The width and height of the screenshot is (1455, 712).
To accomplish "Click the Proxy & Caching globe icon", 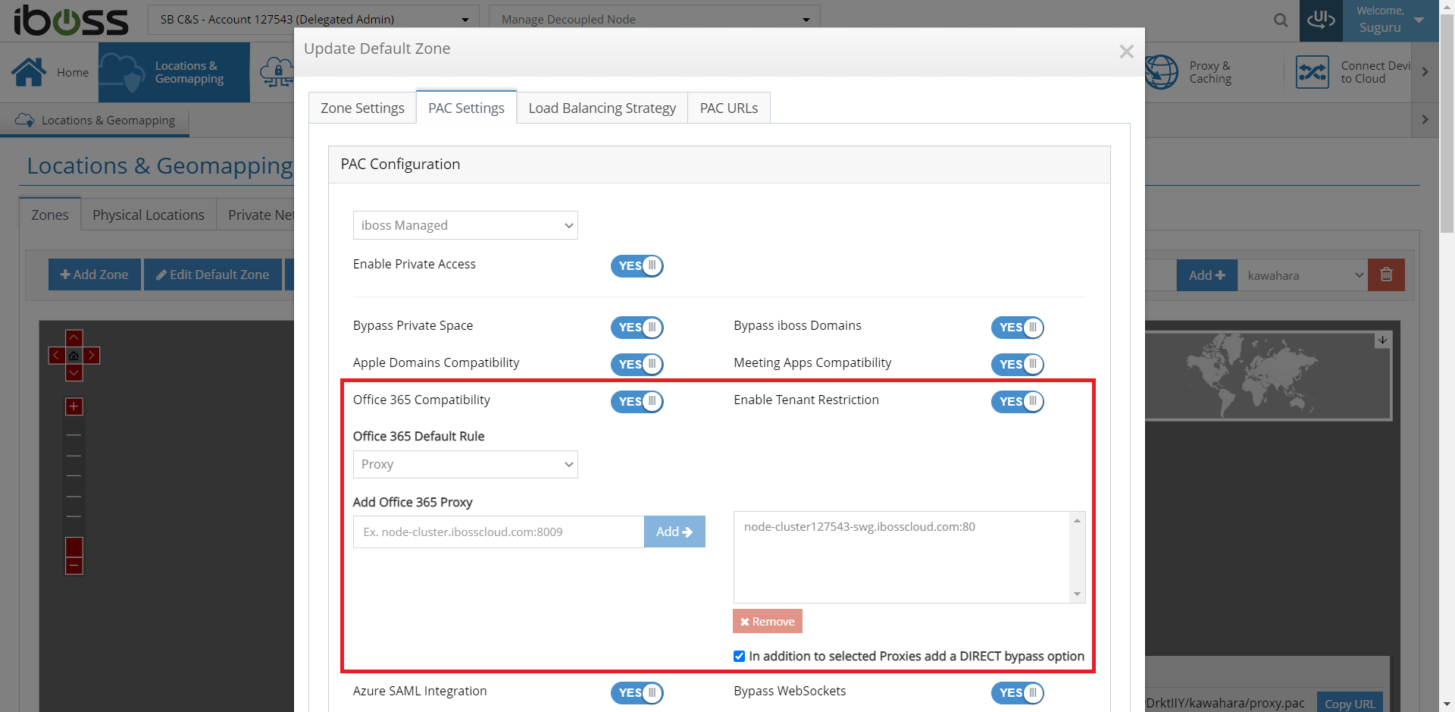I will coord(1161,73).
